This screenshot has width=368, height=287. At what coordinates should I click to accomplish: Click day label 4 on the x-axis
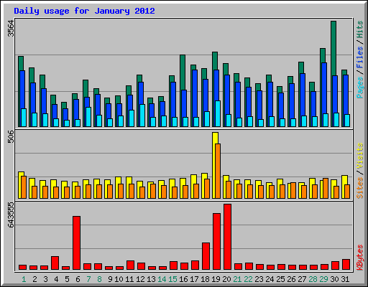click(x=56, y=279)
